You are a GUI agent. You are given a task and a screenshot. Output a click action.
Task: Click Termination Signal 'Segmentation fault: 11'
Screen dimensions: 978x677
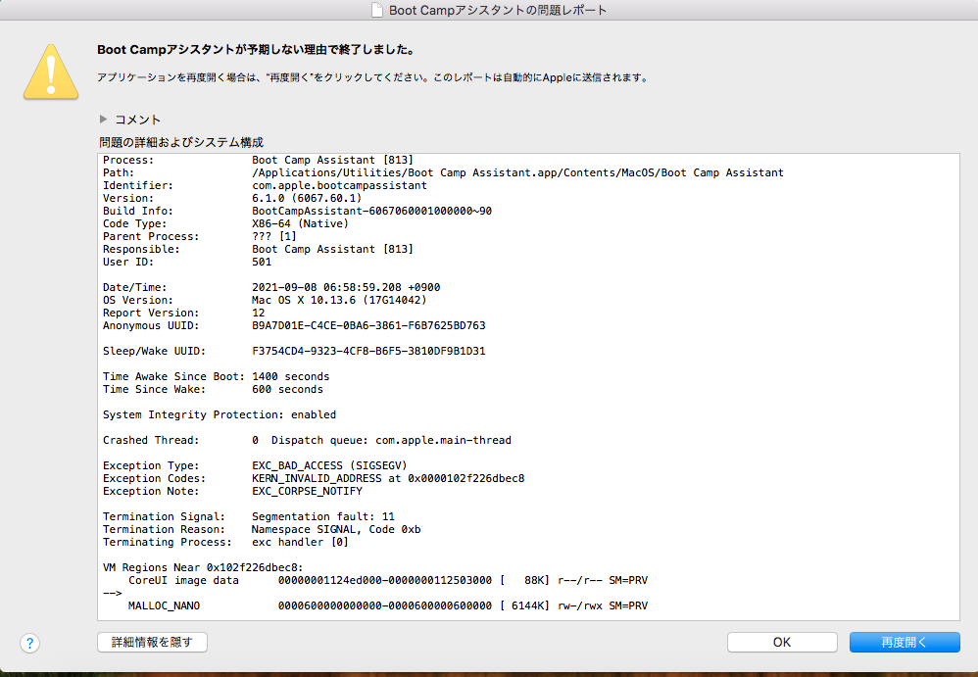323,516
